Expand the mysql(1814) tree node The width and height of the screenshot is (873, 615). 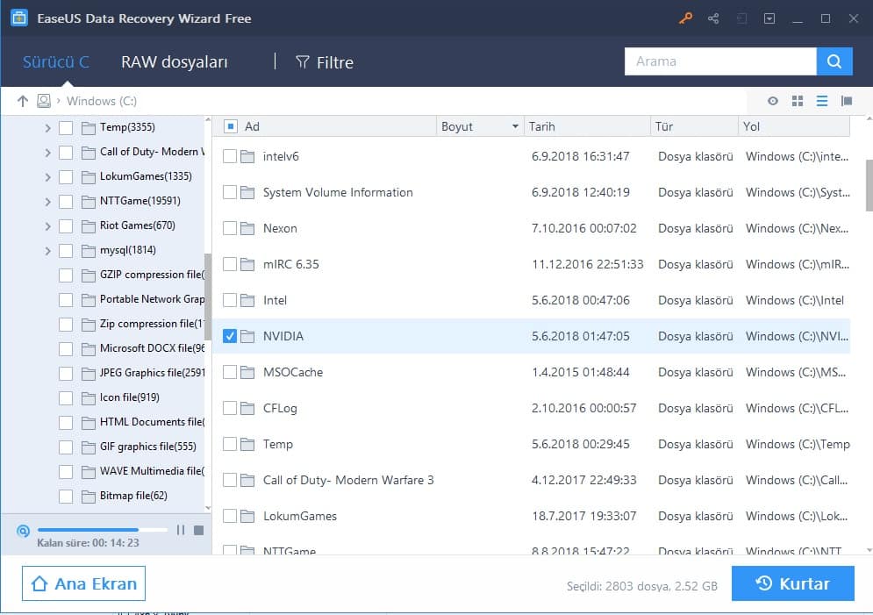[x=47, y=251]
